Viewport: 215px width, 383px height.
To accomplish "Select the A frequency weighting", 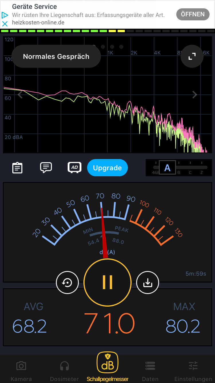I will point(167,168).
